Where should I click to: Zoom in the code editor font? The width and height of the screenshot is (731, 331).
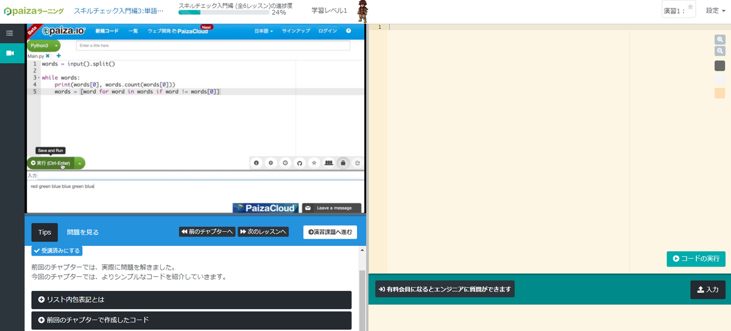(x=719, y=40)
